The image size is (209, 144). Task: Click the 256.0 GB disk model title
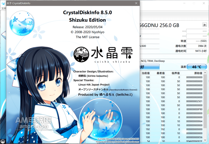coord(159,25)
